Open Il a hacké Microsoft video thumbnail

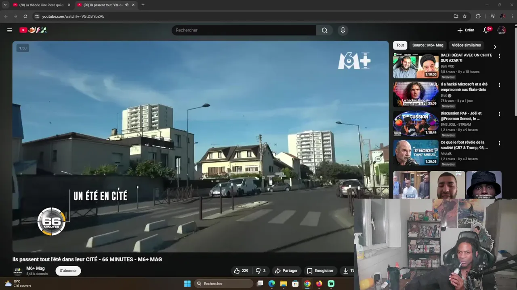[416, 95]
